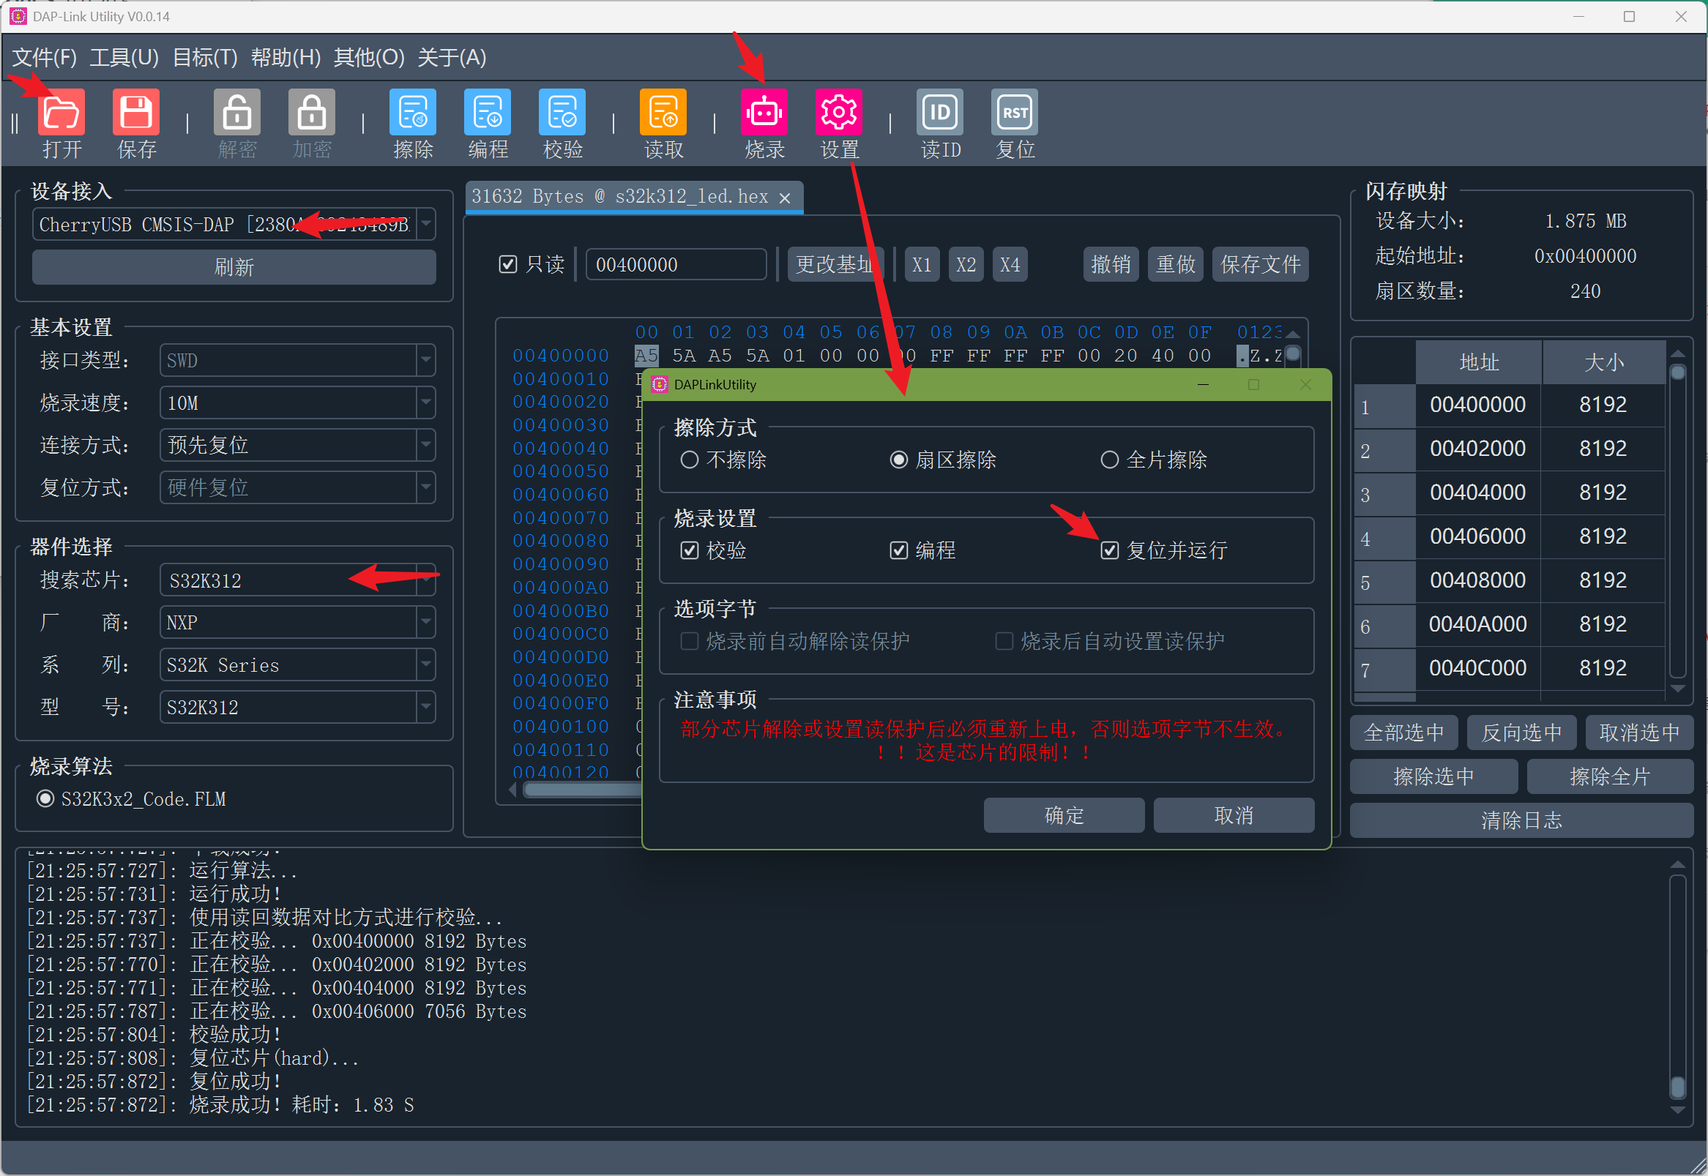This screenshot has height=1176, width=1708.
Task: Select 扇区擦除 erase mode
Action: point(898,460)
